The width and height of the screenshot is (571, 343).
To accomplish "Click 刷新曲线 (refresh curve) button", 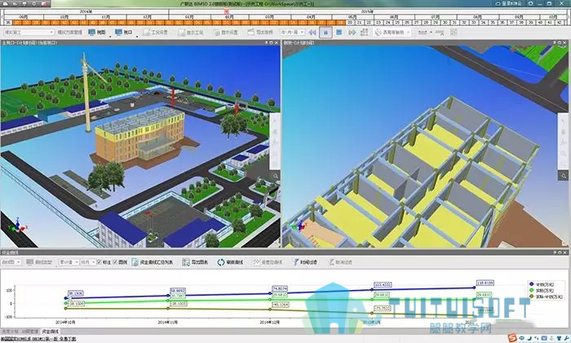I will (230, 262).
